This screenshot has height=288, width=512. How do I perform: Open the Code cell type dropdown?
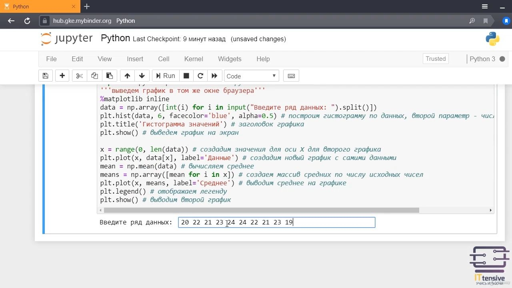[251, 76]
